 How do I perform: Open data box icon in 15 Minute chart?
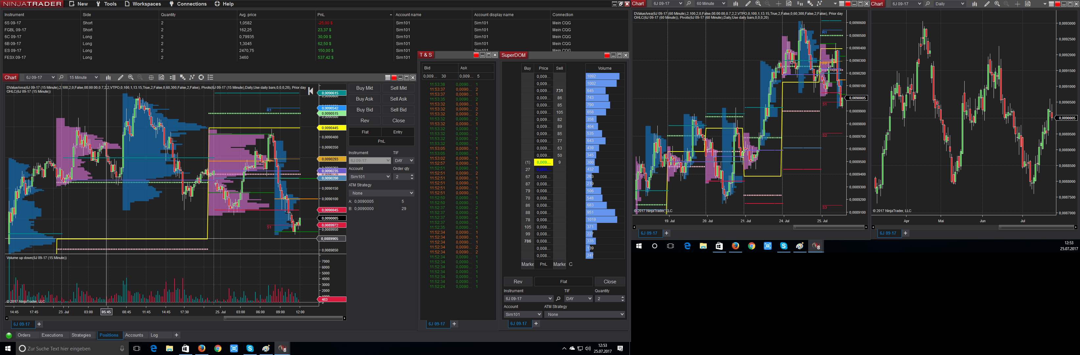pos(161,78)
